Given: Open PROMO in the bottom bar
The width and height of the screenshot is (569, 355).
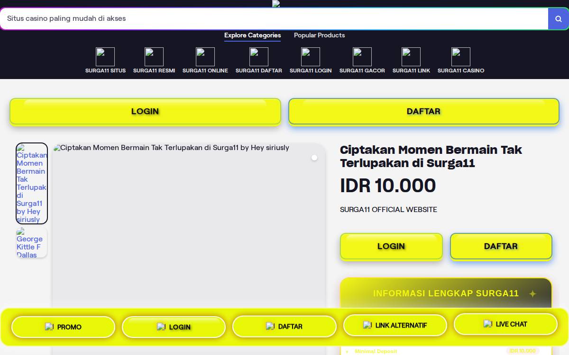Looking at the screenshot, I should tap(63, 327).
